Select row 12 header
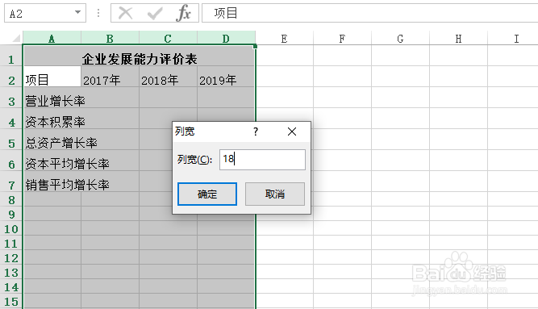The height and width of the screenshot is (309, 538). click(x=11, y=257)
